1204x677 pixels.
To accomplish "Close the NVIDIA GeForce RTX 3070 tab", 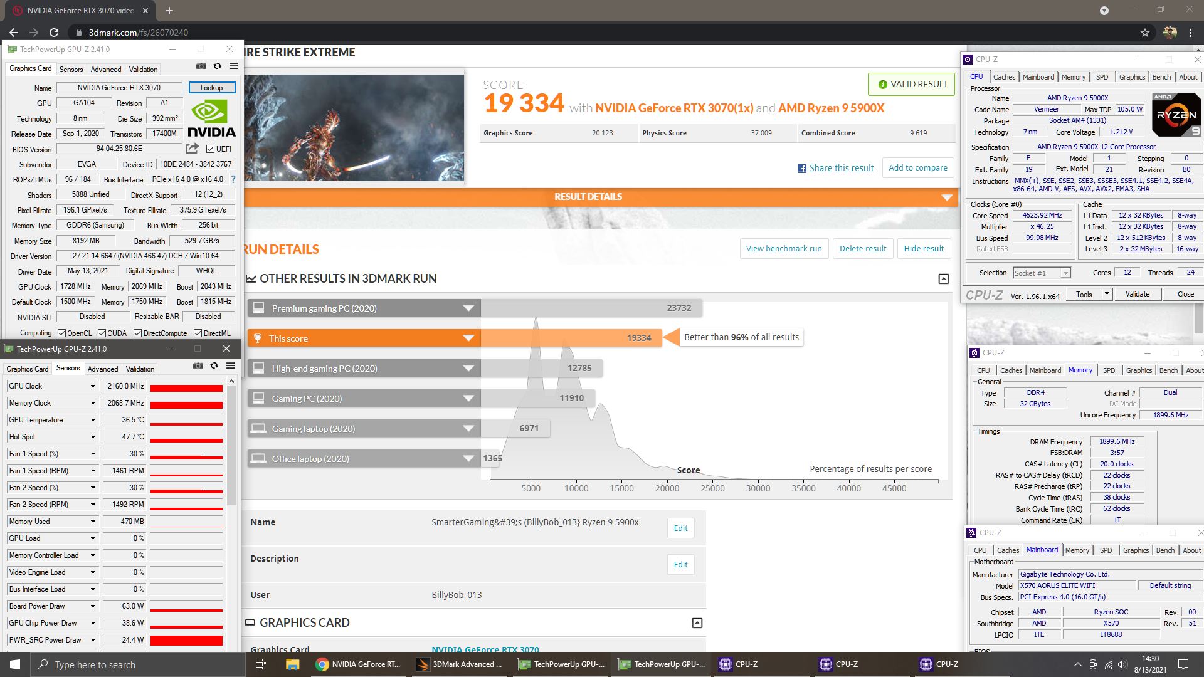I will (x=145, y=11).
